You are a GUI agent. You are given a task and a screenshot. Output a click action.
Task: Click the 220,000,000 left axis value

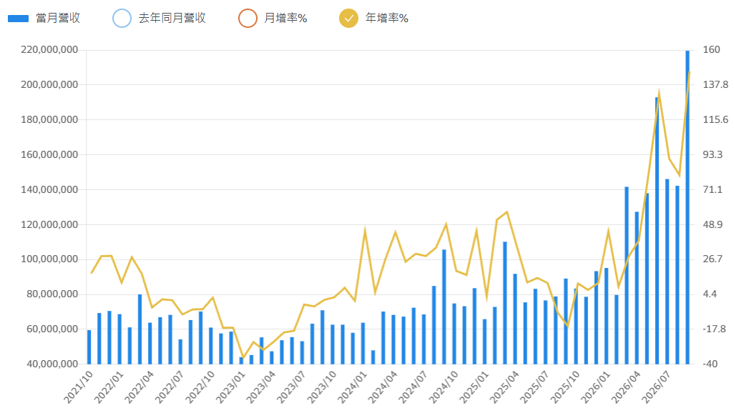[x=49, y=50]
